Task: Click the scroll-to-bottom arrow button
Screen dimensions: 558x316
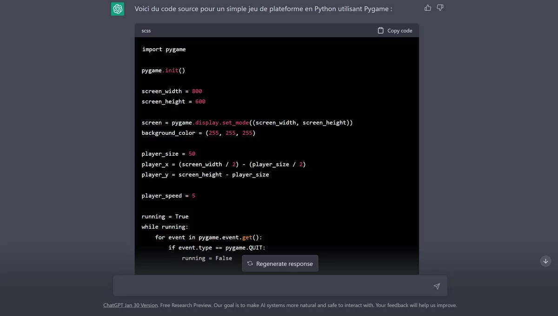Action: pos(546,261)
